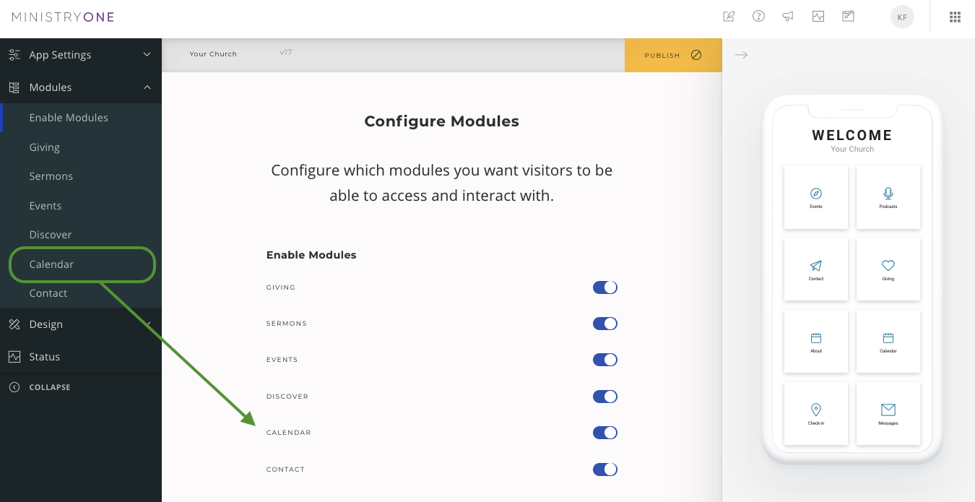Open the activity graph icon in top bar

(818, 17)
